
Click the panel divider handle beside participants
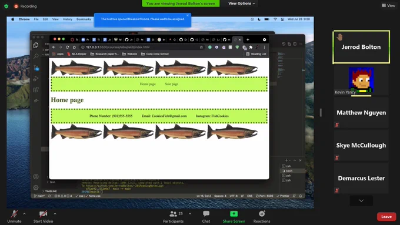[321, 112]
